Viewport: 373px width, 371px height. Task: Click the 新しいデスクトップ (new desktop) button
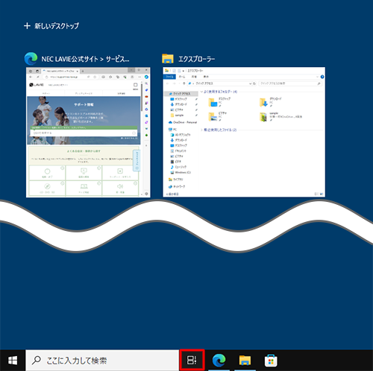(x=51, y=26)
